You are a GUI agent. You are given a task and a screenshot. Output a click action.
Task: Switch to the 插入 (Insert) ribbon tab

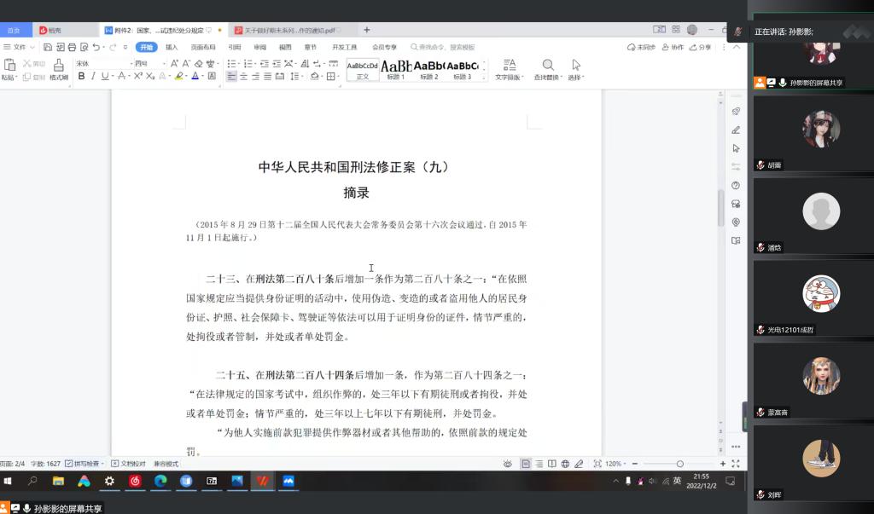172,47
